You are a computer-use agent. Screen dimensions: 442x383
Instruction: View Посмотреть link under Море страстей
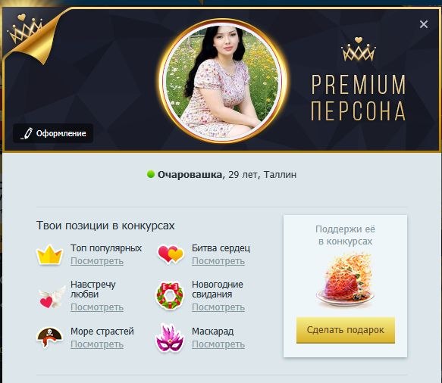tap(97, 344)
